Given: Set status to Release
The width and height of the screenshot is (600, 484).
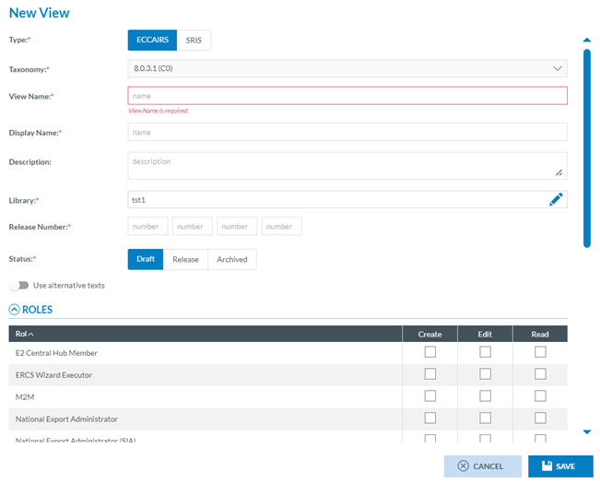Looking at the screenshot, I should [185, 259].
